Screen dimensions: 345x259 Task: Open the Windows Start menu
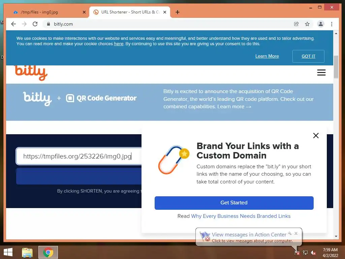[x=8, y=252]
